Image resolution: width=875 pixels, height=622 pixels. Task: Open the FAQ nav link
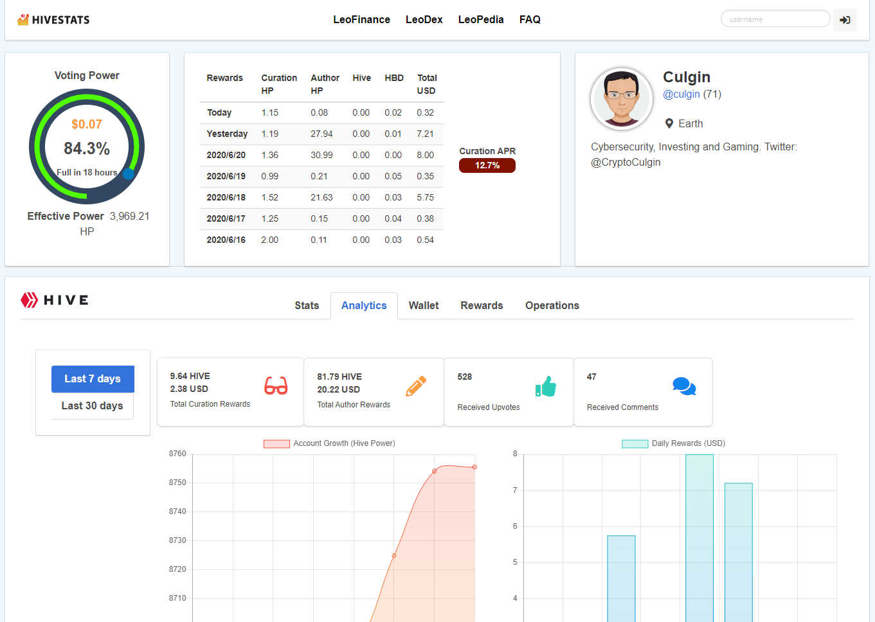coord(530,20)
